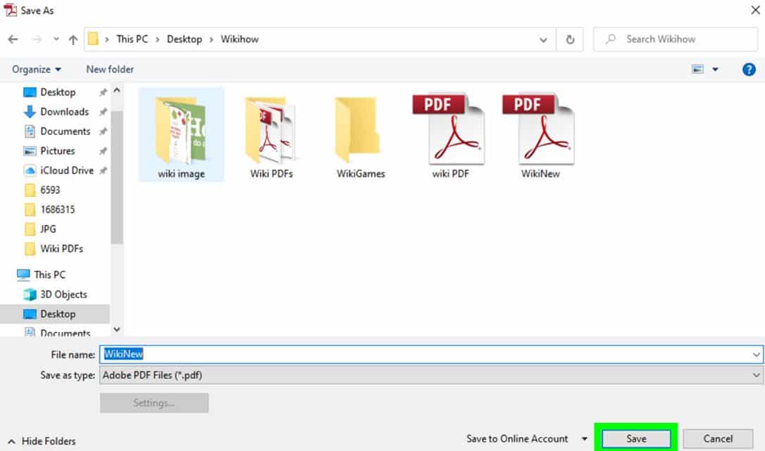Image resolution: width=765 pixels, height=451 pixels.
Task: Click the refresh icon beside the address bar
Action: [571, 39]
